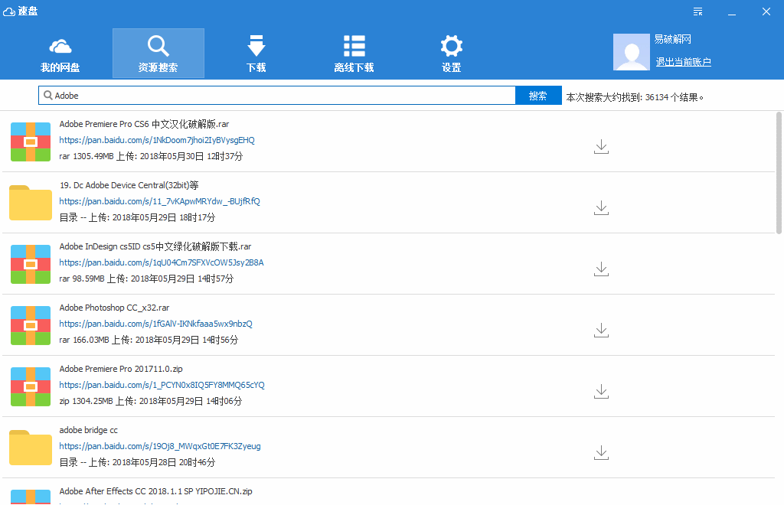
Task: Close the 速盘 window
Action: 766,11
